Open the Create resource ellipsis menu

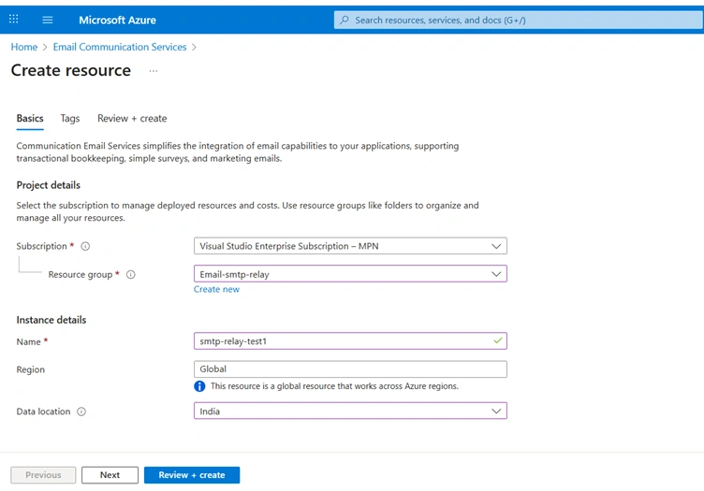(154, 71)
